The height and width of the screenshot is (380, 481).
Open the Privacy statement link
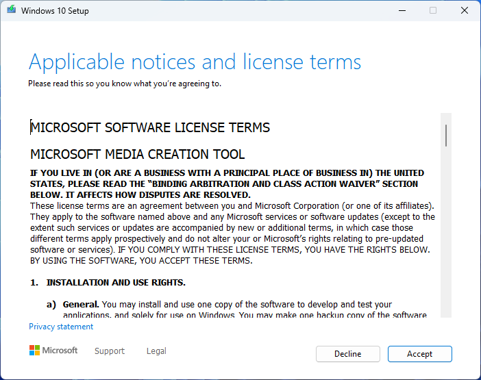[61, 327]
